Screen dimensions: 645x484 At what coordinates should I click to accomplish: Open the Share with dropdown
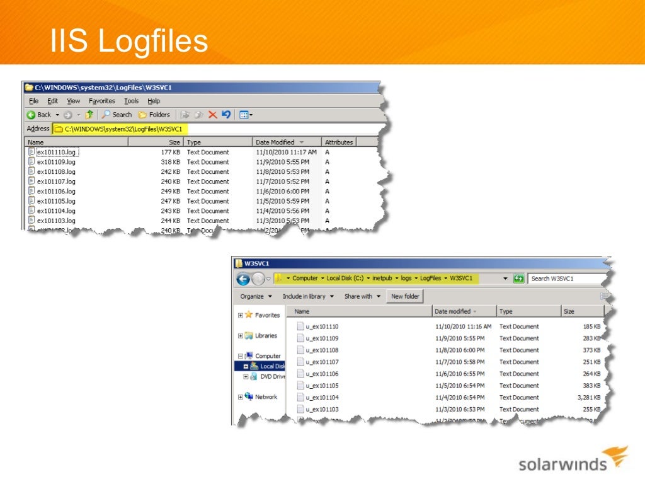coord(362,296)
